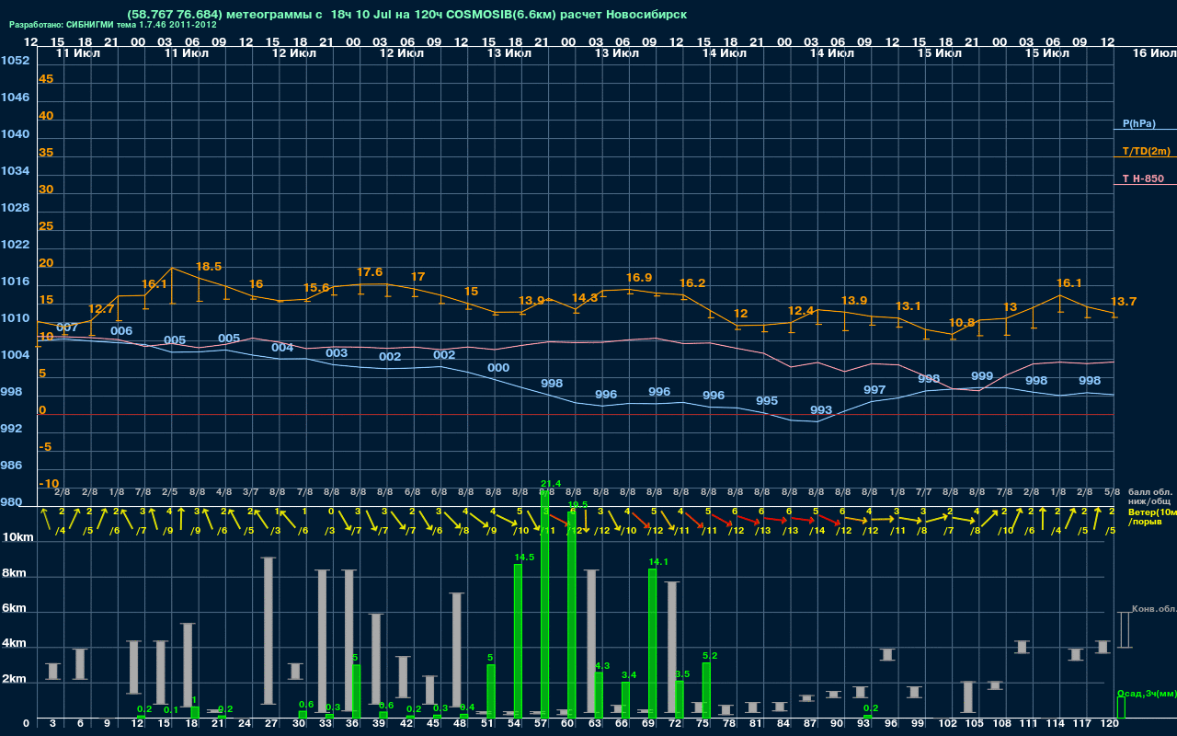This screenshot has width=1177, height=736.
Task: Click the forecast hour label 120
Action: [x=1110, y=724]
